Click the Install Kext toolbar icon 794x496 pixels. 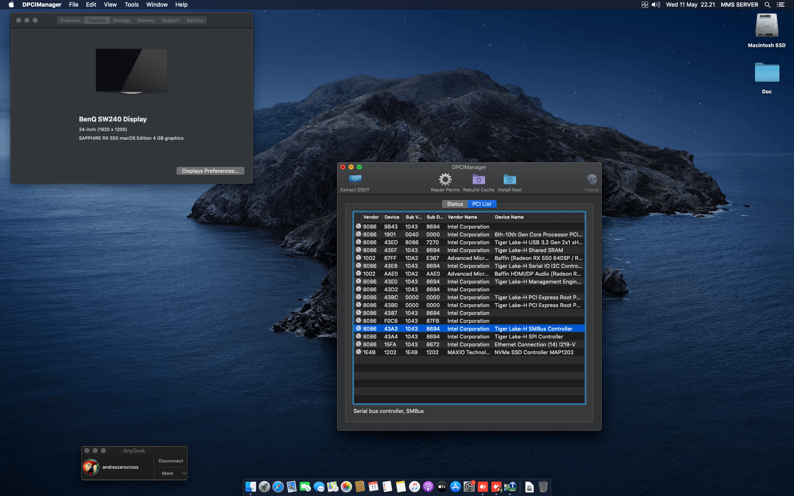[x=509, y=179]
